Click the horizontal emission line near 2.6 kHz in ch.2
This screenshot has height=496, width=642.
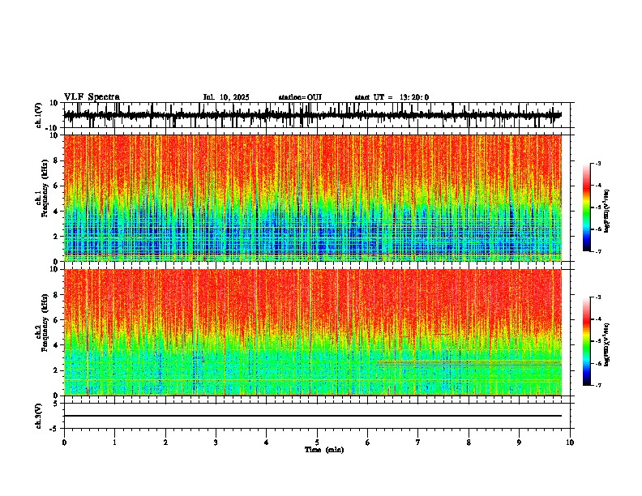click(x=469, y=362)
